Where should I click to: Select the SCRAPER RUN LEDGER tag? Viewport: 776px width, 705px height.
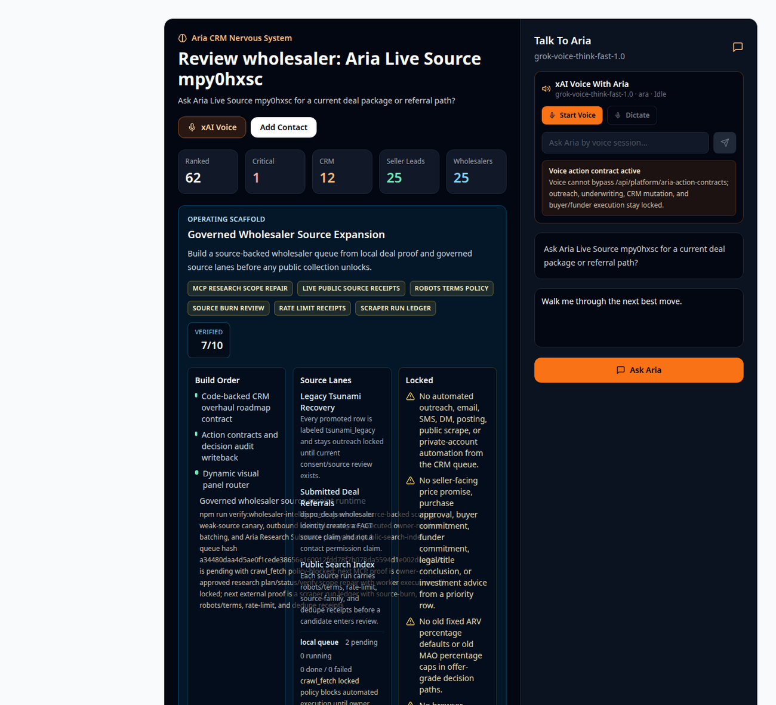(395, 308)
